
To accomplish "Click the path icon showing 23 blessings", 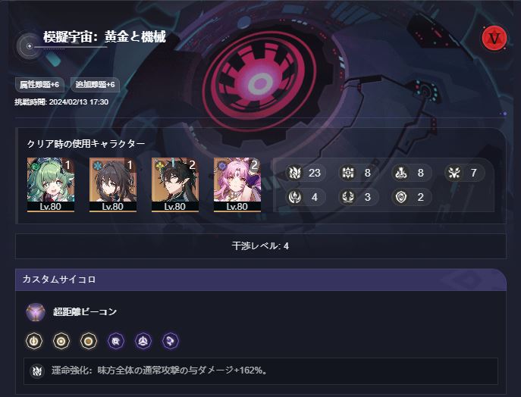I will [295, 173].
